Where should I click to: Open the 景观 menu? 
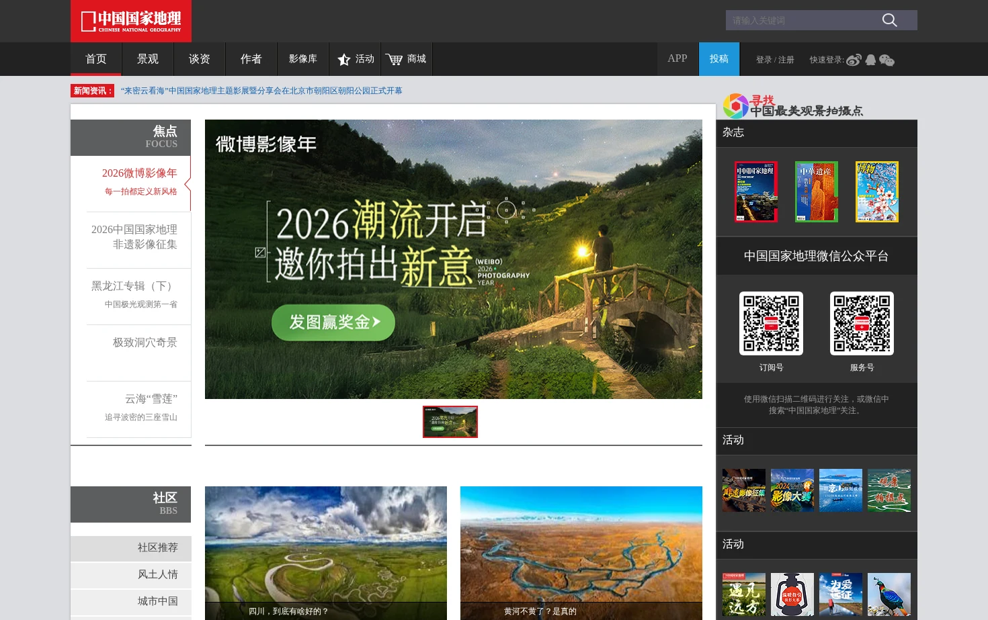[148, 59]
